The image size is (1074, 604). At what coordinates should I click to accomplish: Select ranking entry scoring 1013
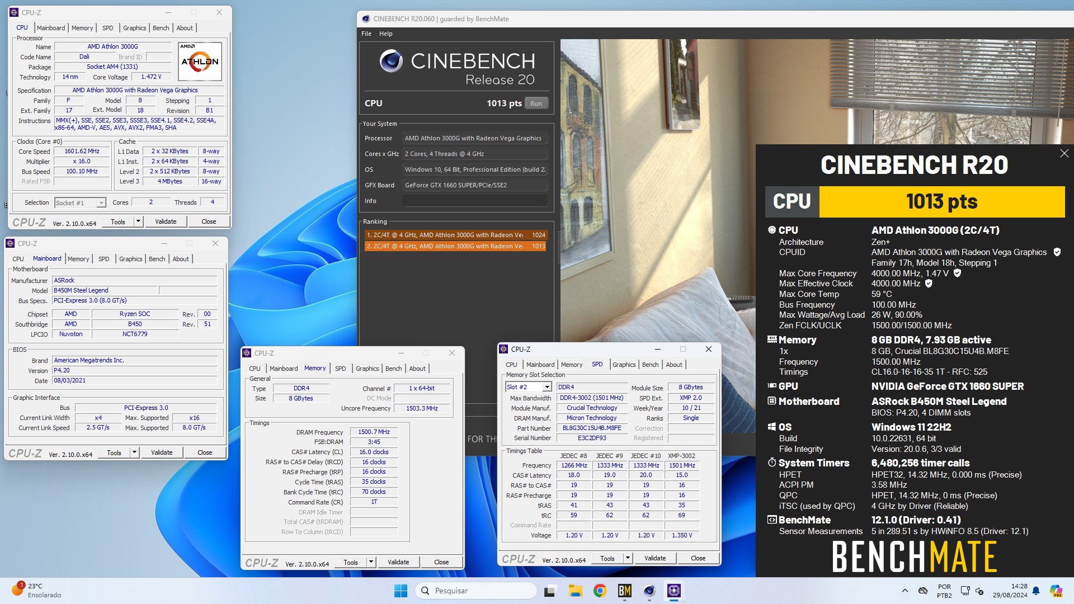[455, 246]
